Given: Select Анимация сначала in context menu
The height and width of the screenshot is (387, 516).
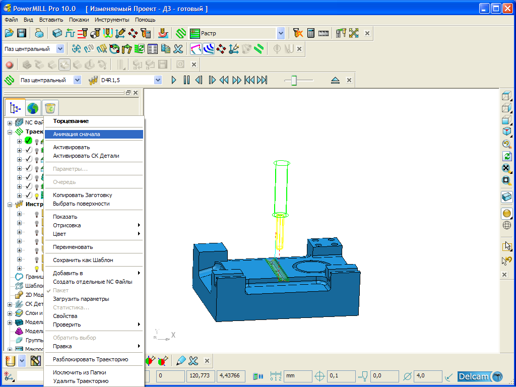Looking at the screenshot, I should click(94, 134).
